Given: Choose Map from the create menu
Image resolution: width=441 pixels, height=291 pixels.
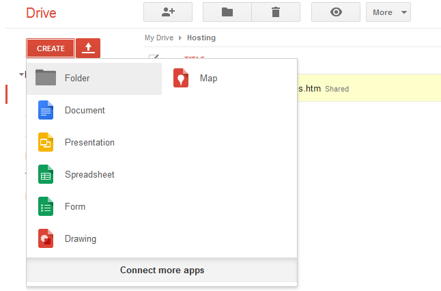Looking at the screenshot, I should pyautogui.click(x=229, y=79).
